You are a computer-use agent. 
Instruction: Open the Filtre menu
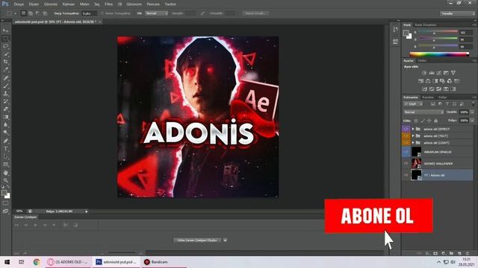click(108, 4)
